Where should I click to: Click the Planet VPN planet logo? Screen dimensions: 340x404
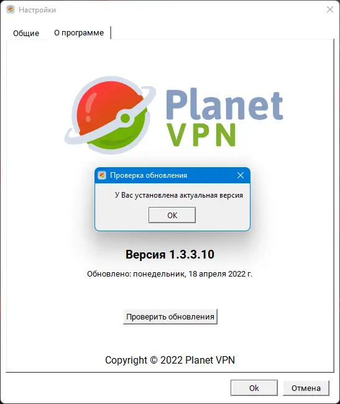click(110, 115)
